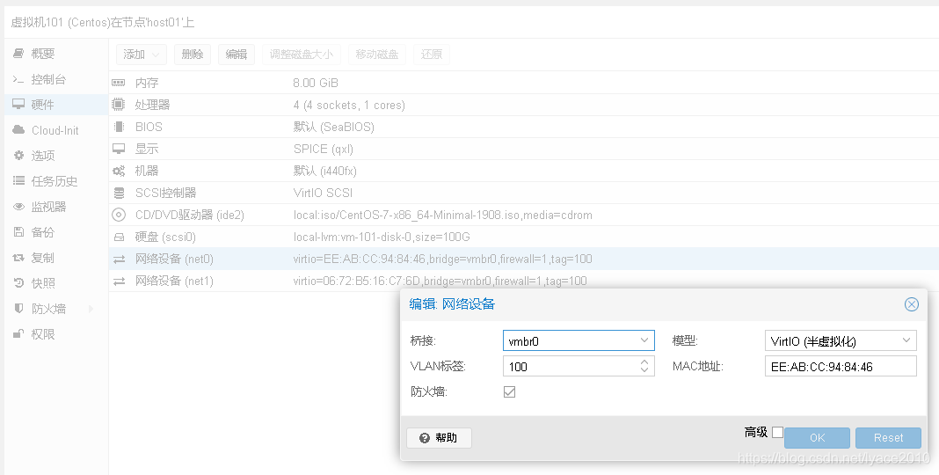The width and height of the screenshot is (939, 475).
Task: Open the 桥接 bridge vmbr0 dropdown arrow
Action: tap(644, 340)
